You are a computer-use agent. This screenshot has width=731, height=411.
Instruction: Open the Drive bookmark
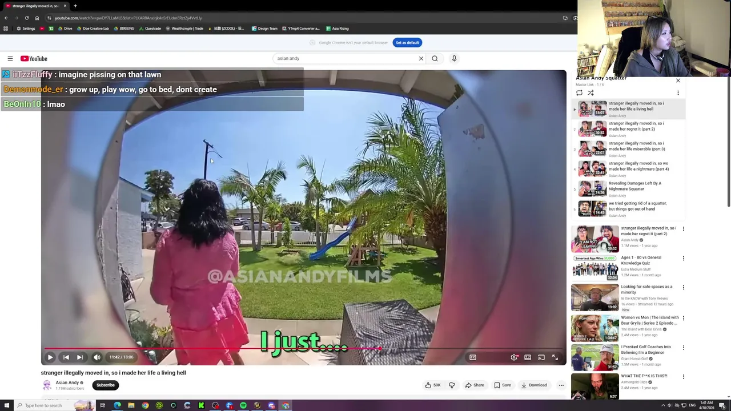(65, 29)
